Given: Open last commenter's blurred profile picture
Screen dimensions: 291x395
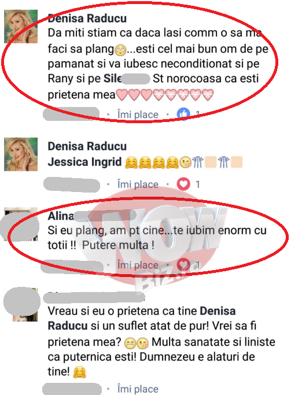Looking at the screenshot, I should [x=21, y=305].
